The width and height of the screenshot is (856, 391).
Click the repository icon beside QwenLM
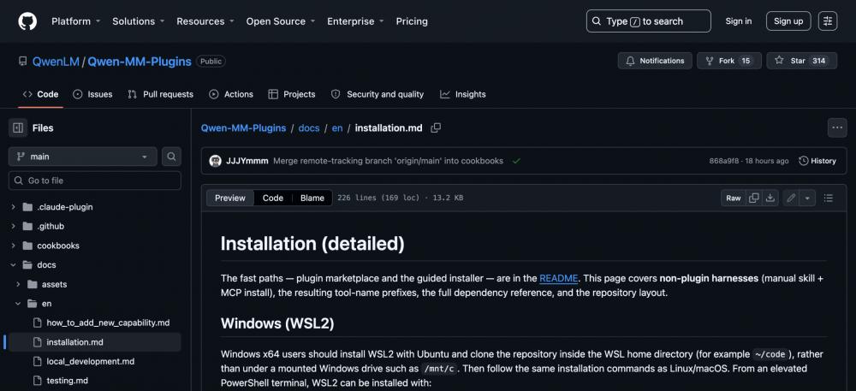click(x=22, y=61)
